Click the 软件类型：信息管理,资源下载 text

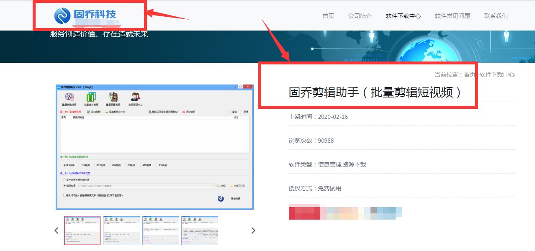click(327, 164)
